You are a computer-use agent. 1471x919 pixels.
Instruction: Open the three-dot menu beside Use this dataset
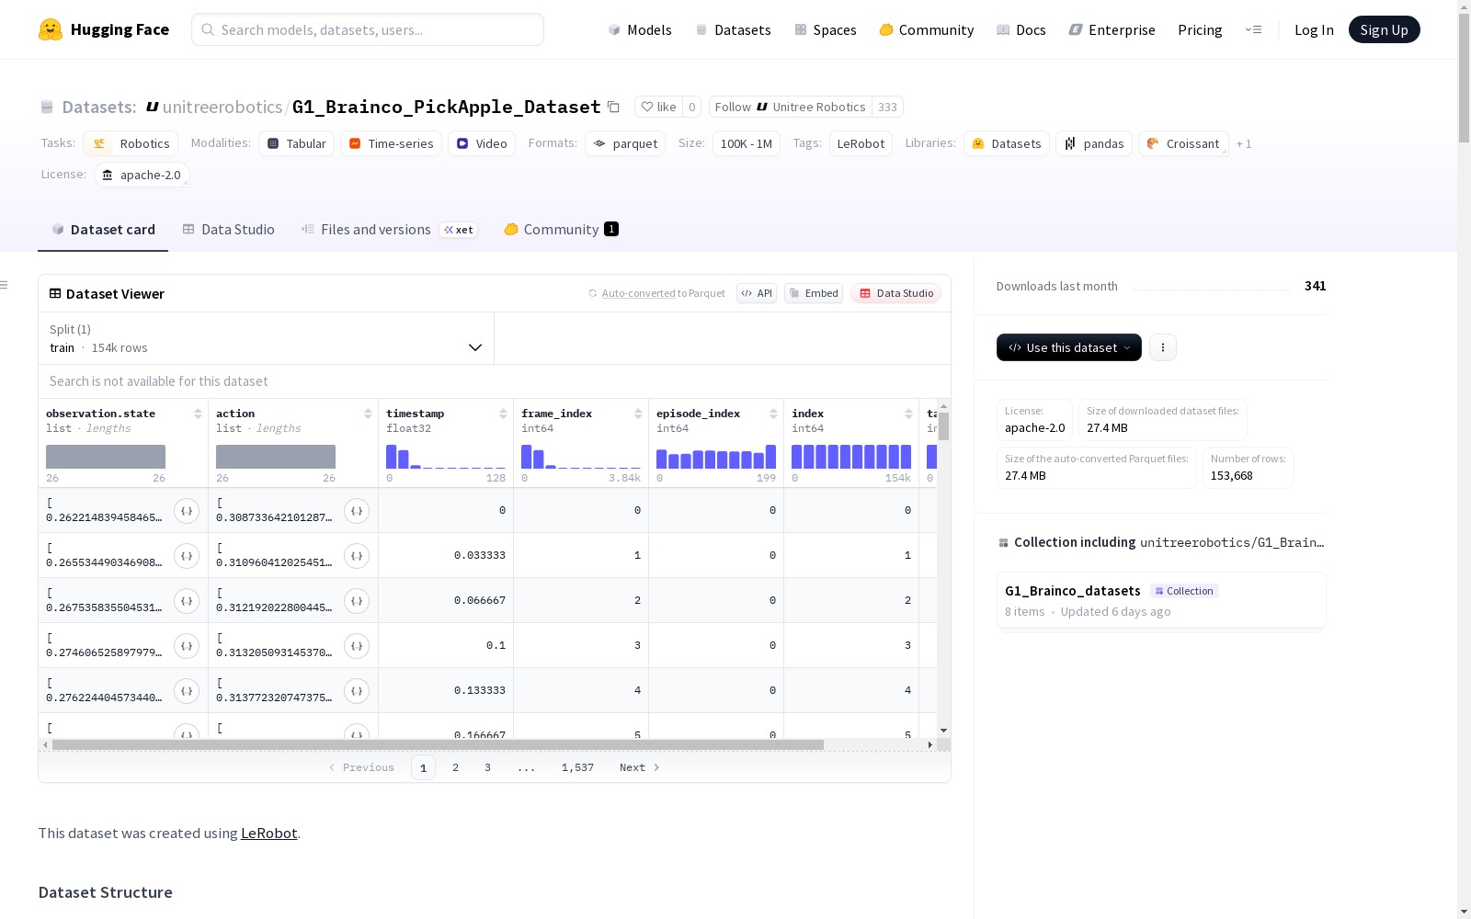point(1163,347)
